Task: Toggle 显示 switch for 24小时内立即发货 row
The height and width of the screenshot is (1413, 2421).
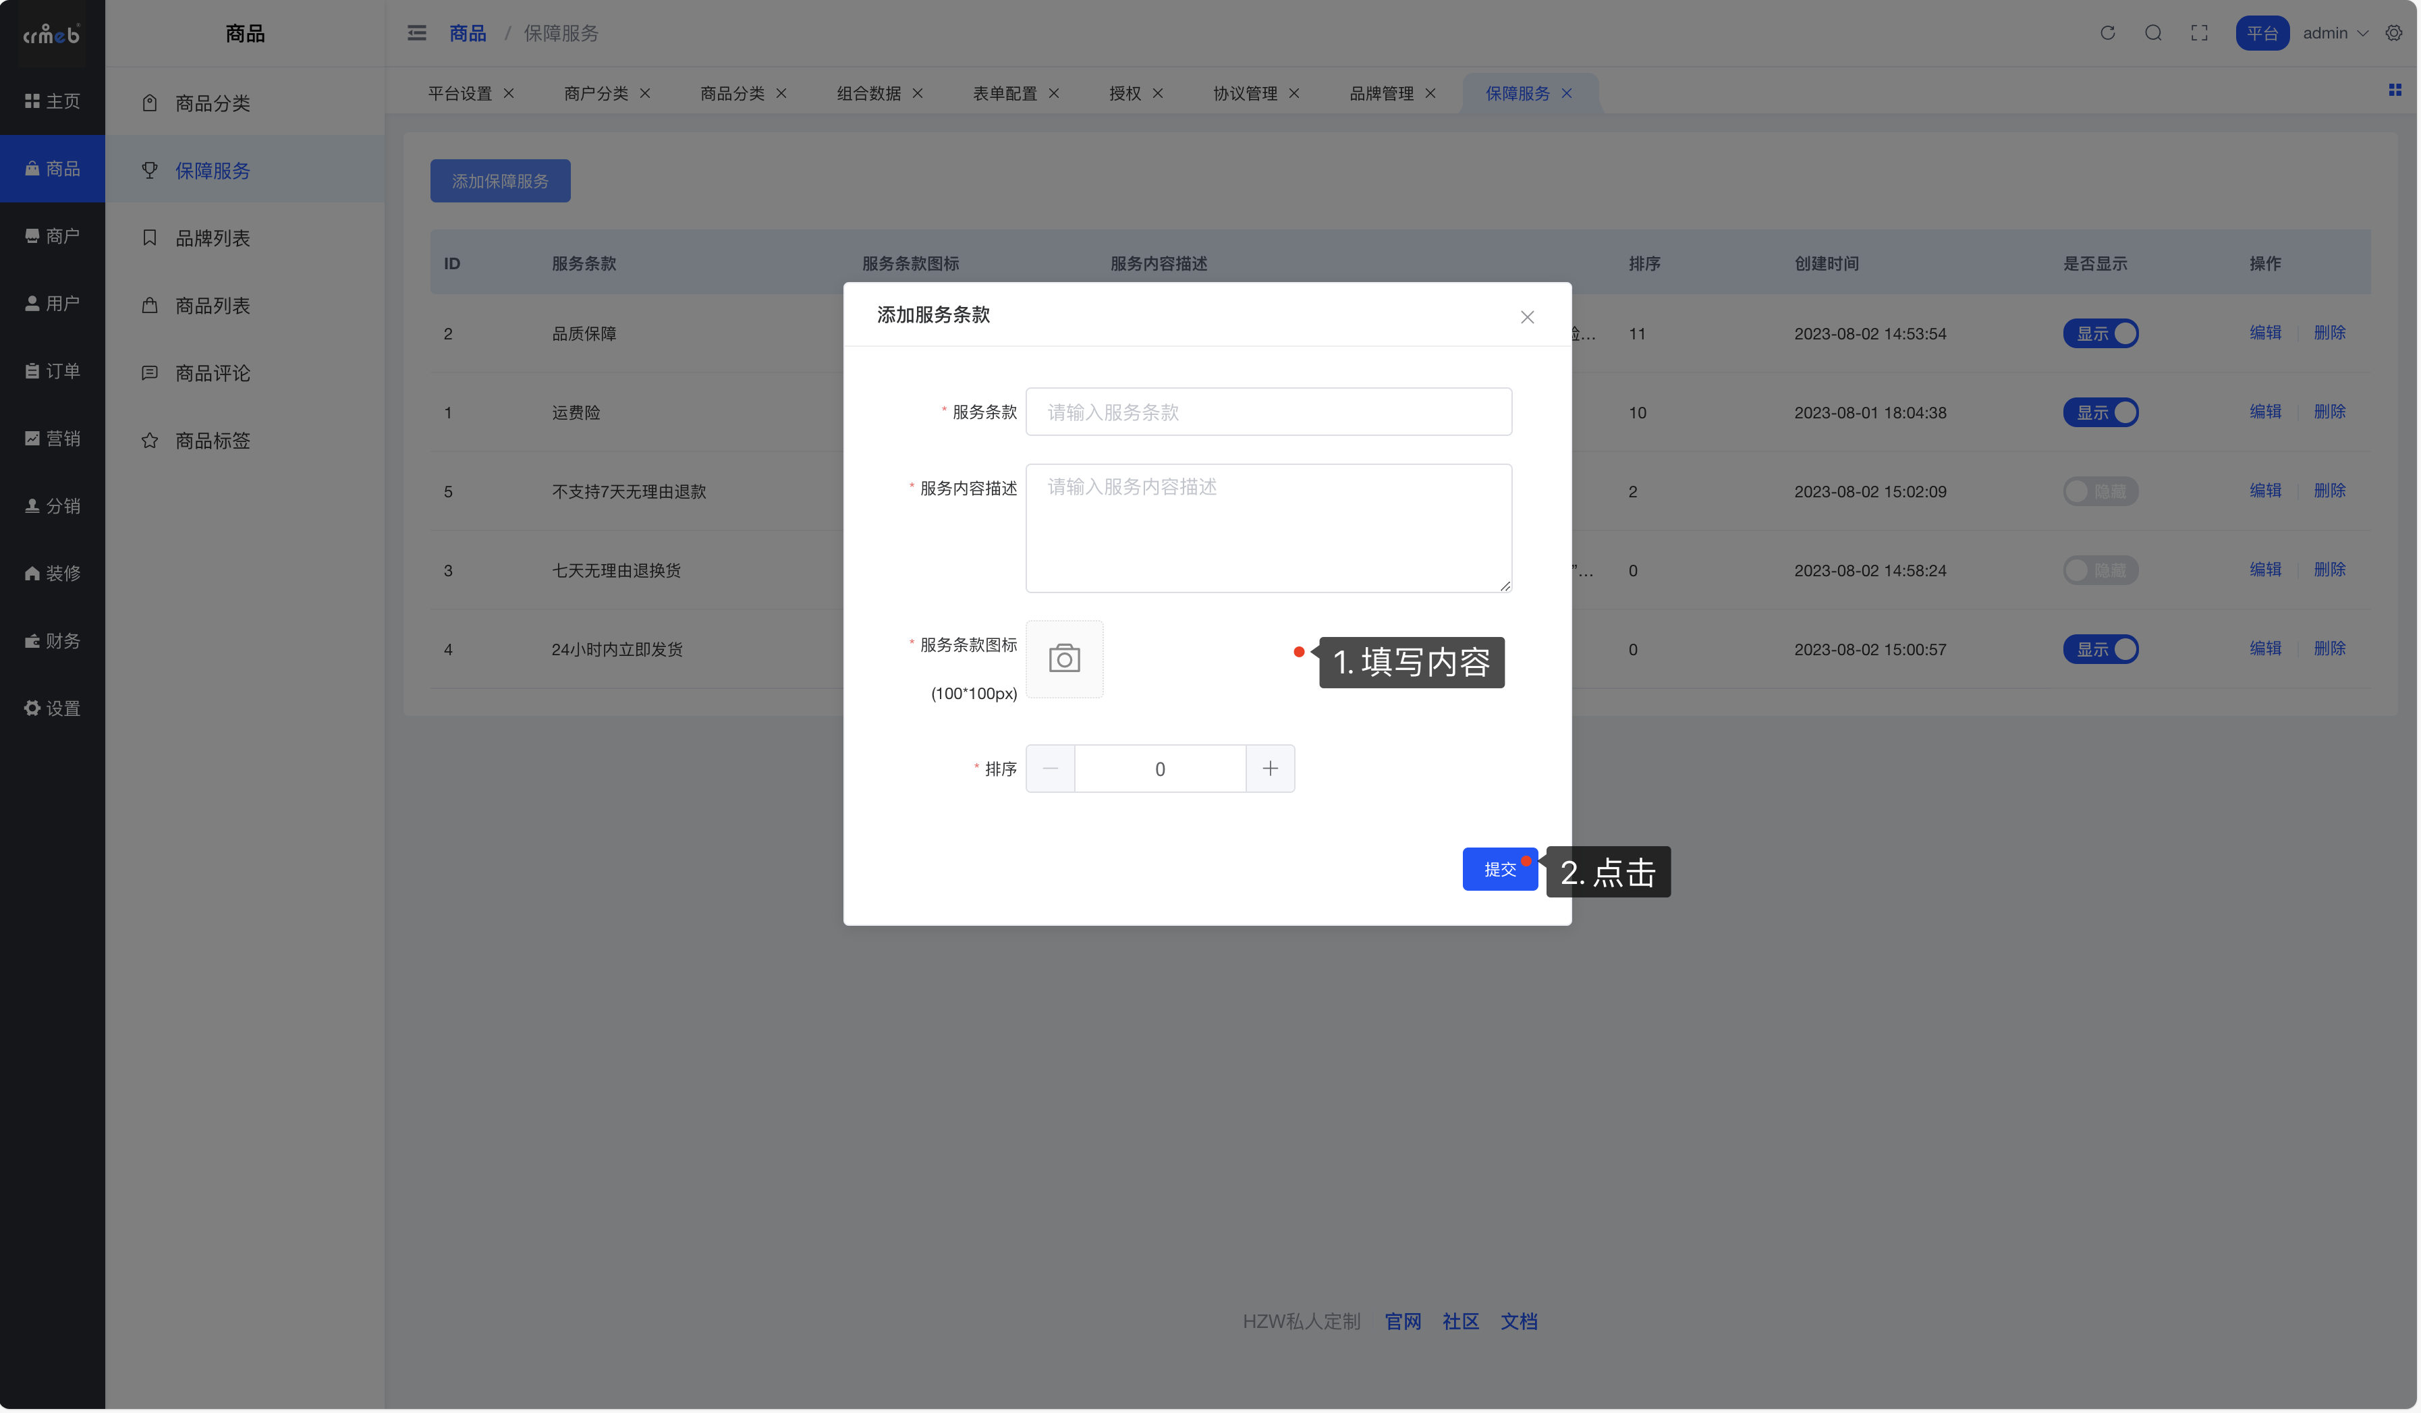Action: coord(2100,649)
